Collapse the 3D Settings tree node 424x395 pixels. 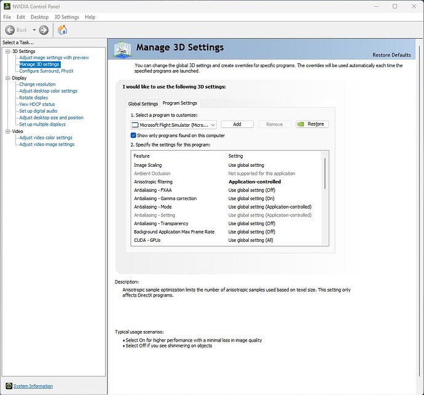(x=7, y=51)
